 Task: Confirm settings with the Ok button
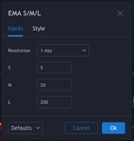click(113, 128)
